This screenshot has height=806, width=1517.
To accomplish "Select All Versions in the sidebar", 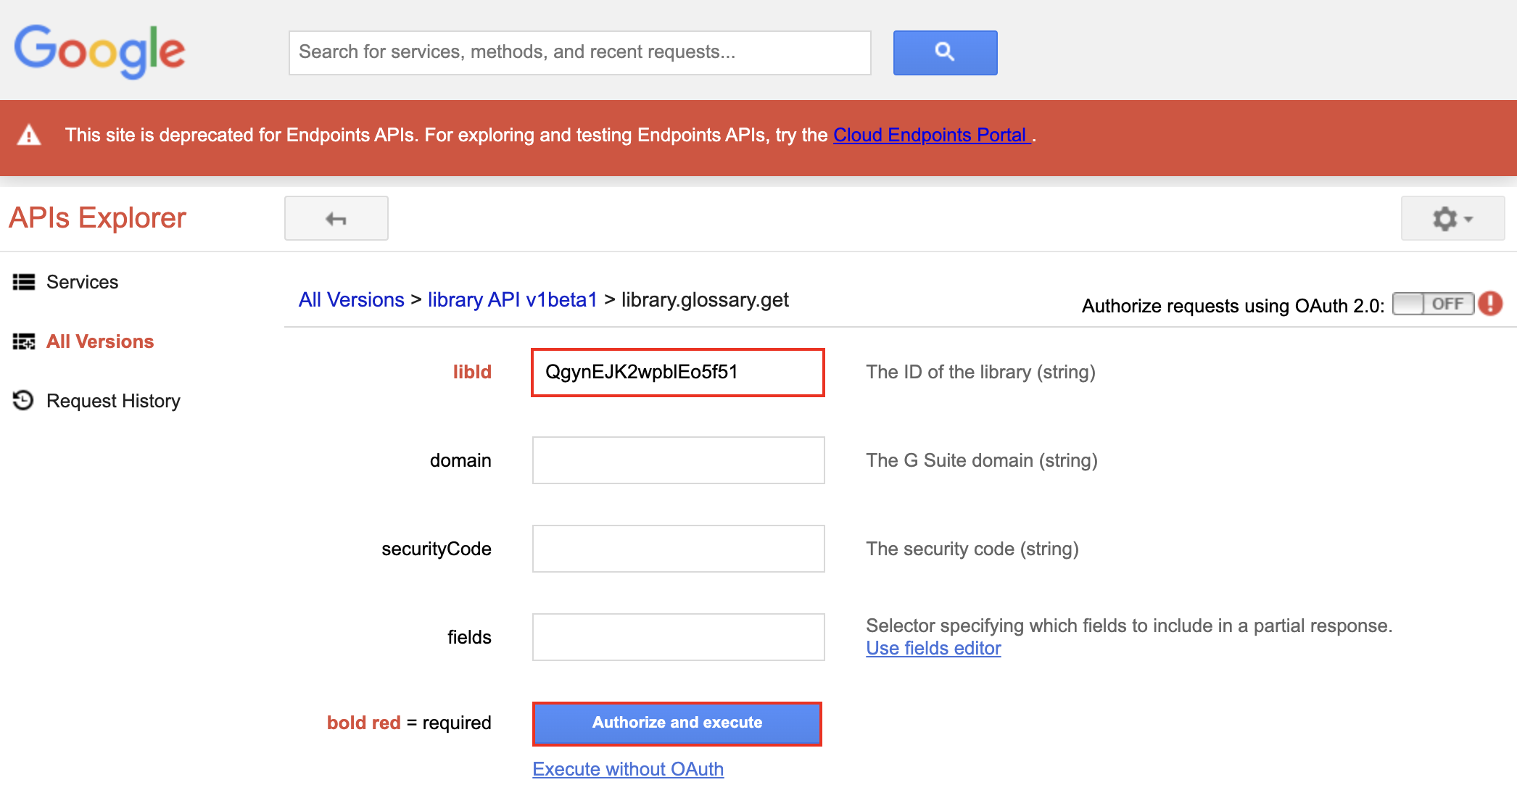I will pos(100,341).
